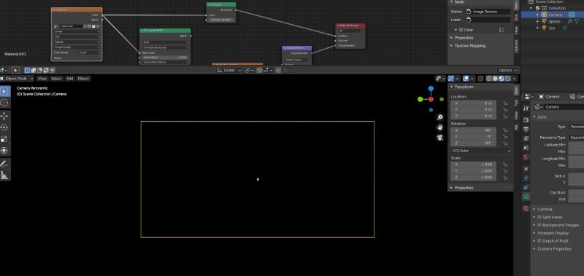Click the tweak select tool in header
Screen dimensions: 584x276
click(15, 70)
